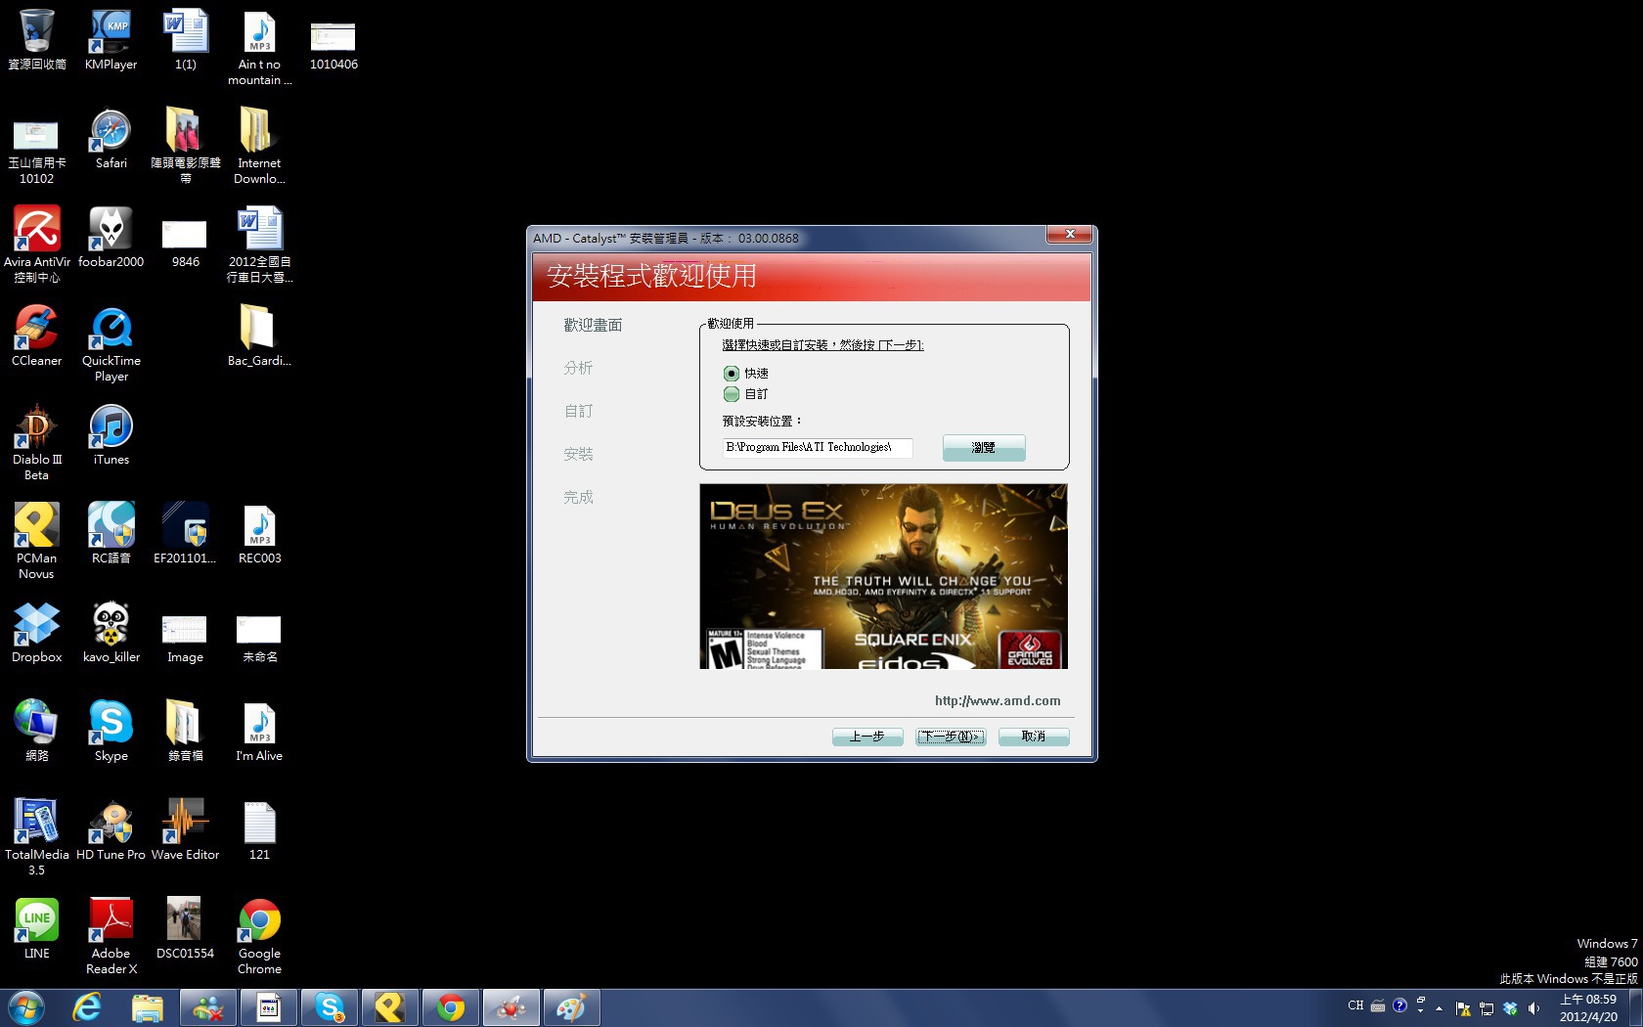
Task: Click the 上一步 (Back) button
Action: (x=867, y=737)
